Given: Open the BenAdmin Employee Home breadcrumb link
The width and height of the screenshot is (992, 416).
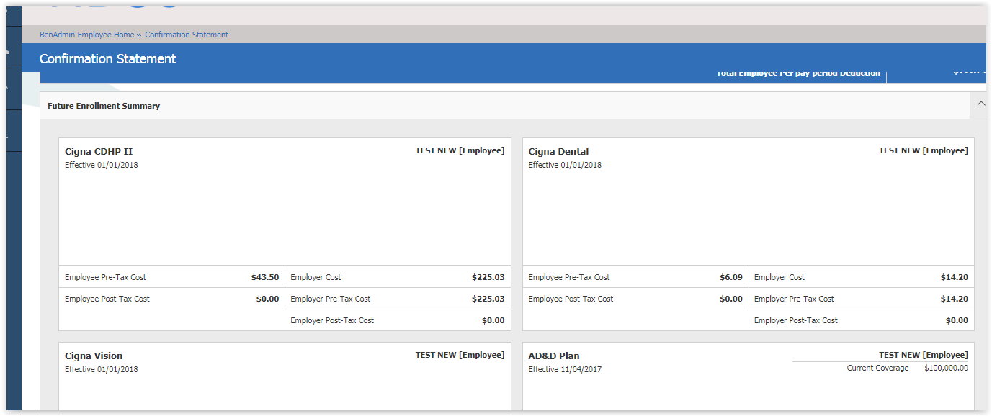Looking at the screenshot, I should pyautogui.click(x=86, y=35).
